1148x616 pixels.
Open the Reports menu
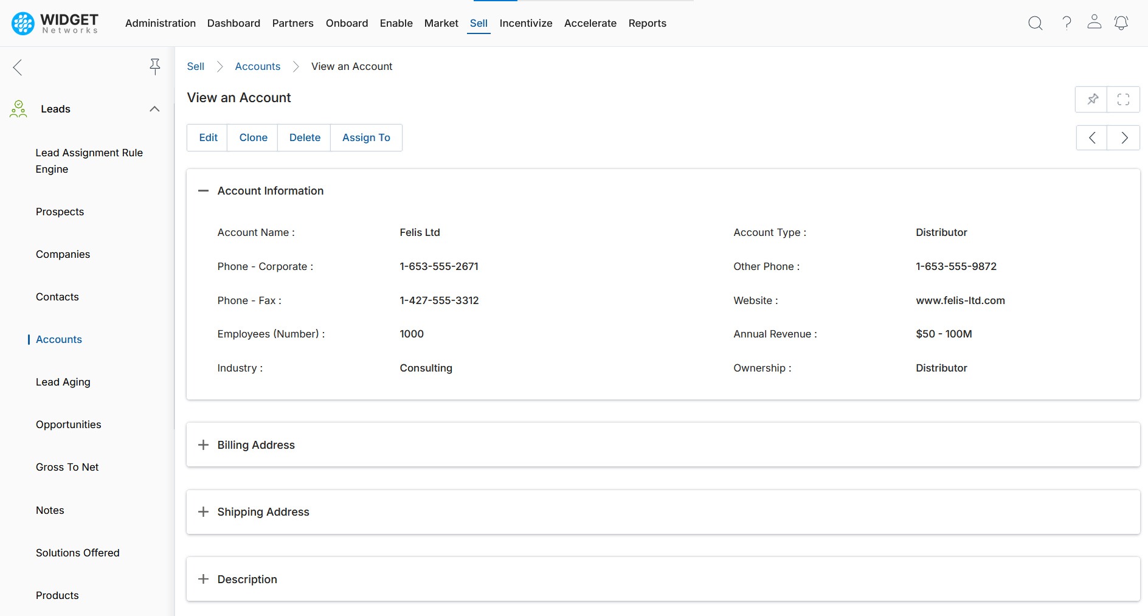tap(647, 23)
